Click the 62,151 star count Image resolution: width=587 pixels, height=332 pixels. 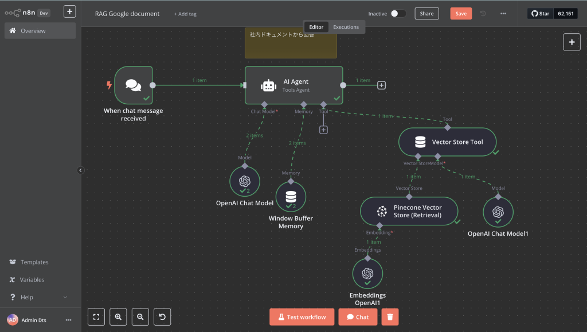pyautogui.click(x=565, y=13)
